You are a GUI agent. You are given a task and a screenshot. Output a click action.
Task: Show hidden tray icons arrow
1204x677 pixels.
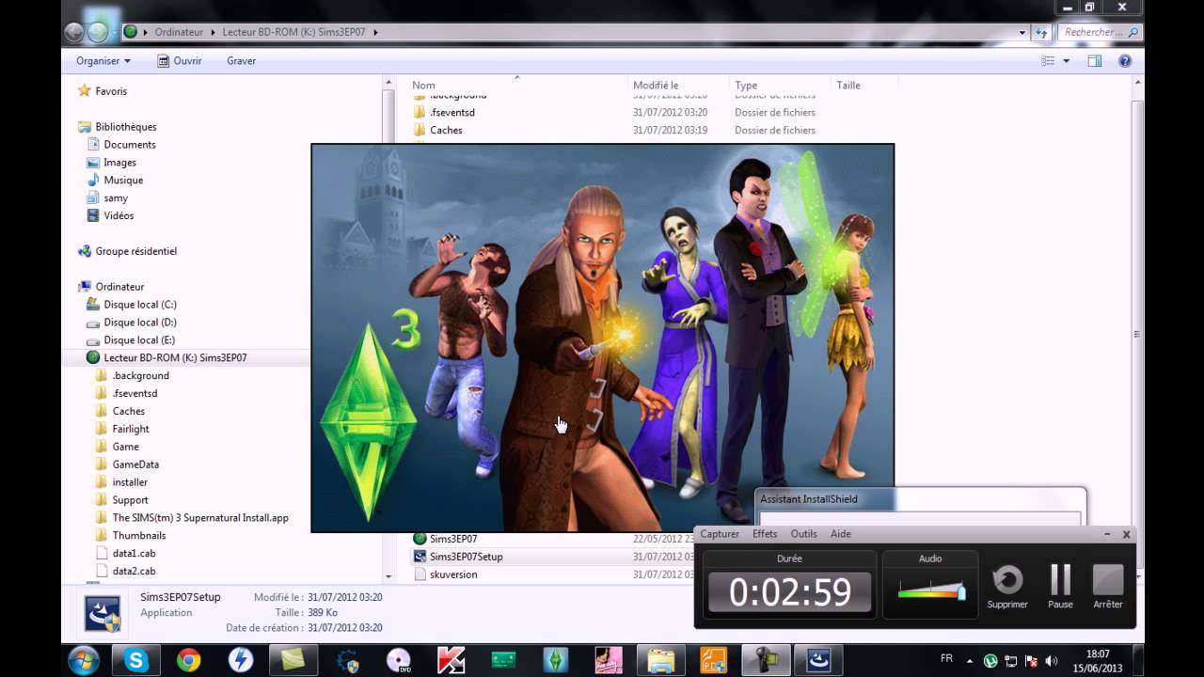tap(970, 661)
